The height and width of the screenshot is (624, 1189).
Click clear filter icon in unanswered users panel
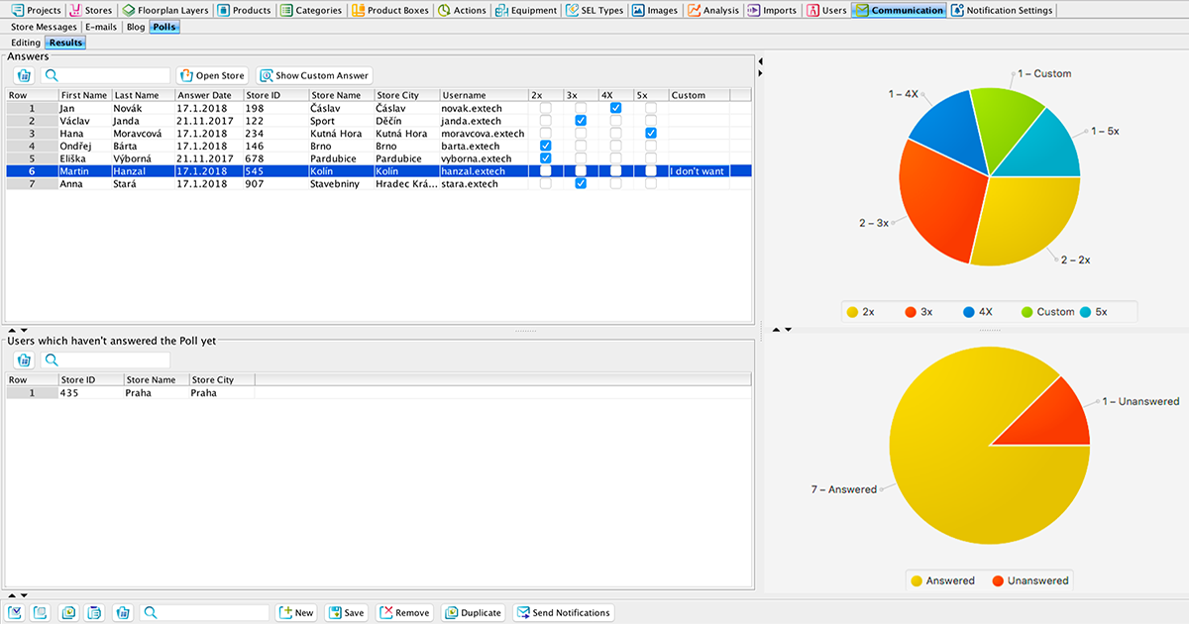(24, 361)
